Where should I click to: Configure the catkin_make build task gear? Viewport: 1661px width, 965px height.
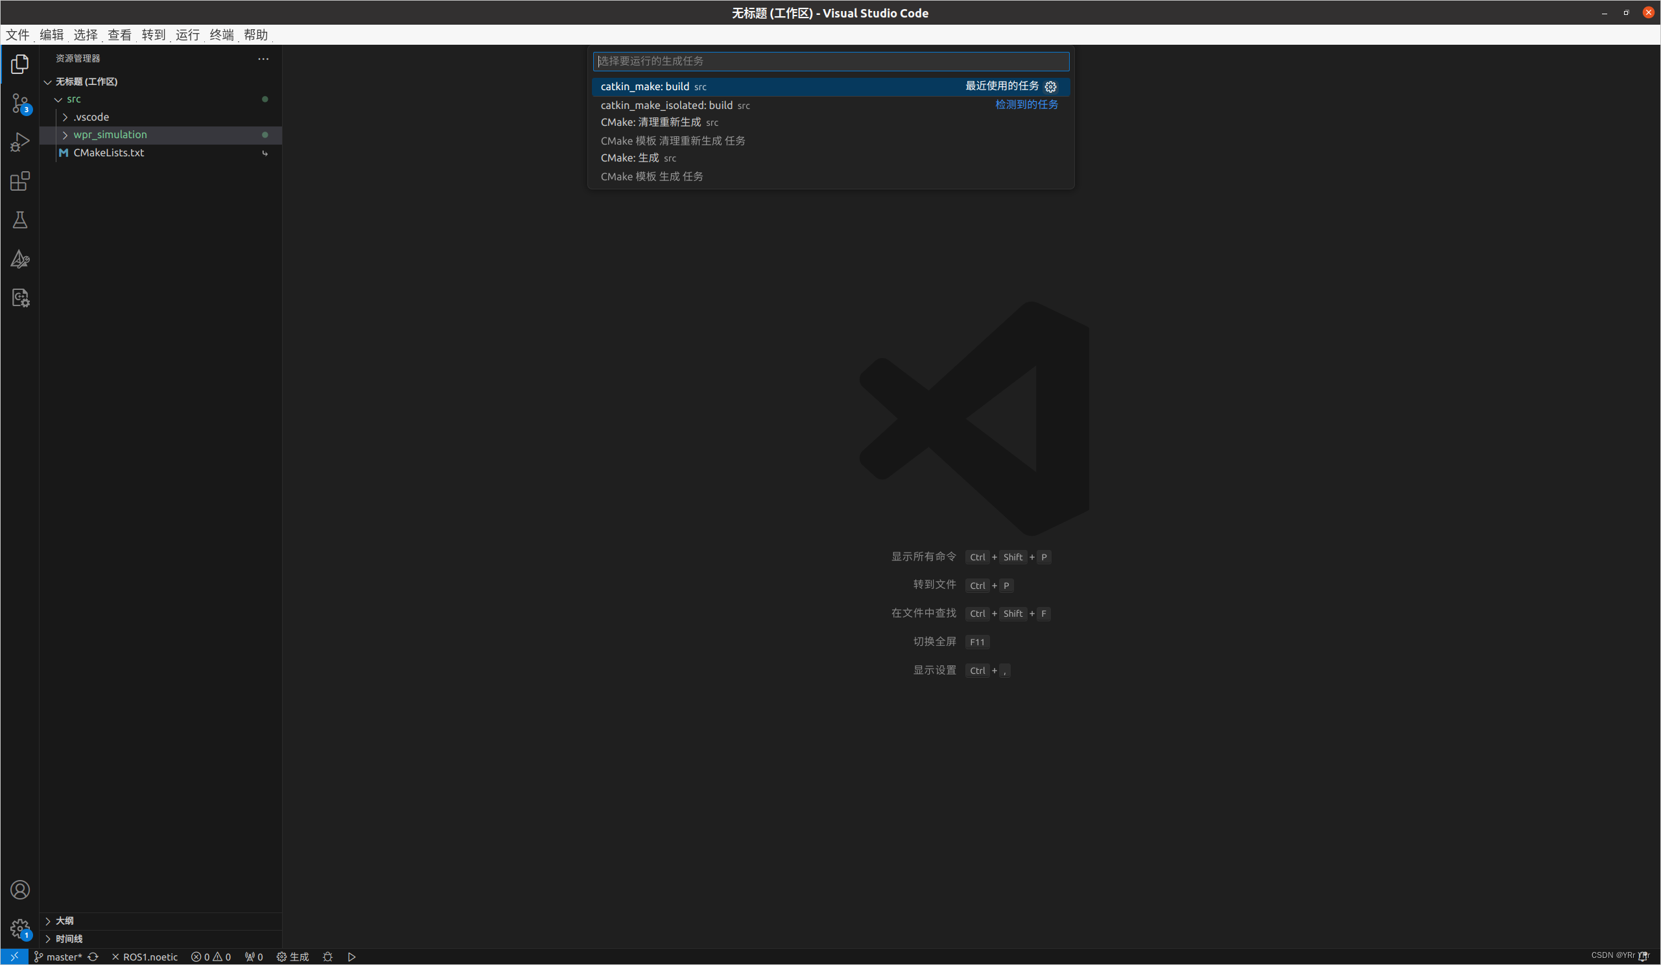click(1051, 86)
